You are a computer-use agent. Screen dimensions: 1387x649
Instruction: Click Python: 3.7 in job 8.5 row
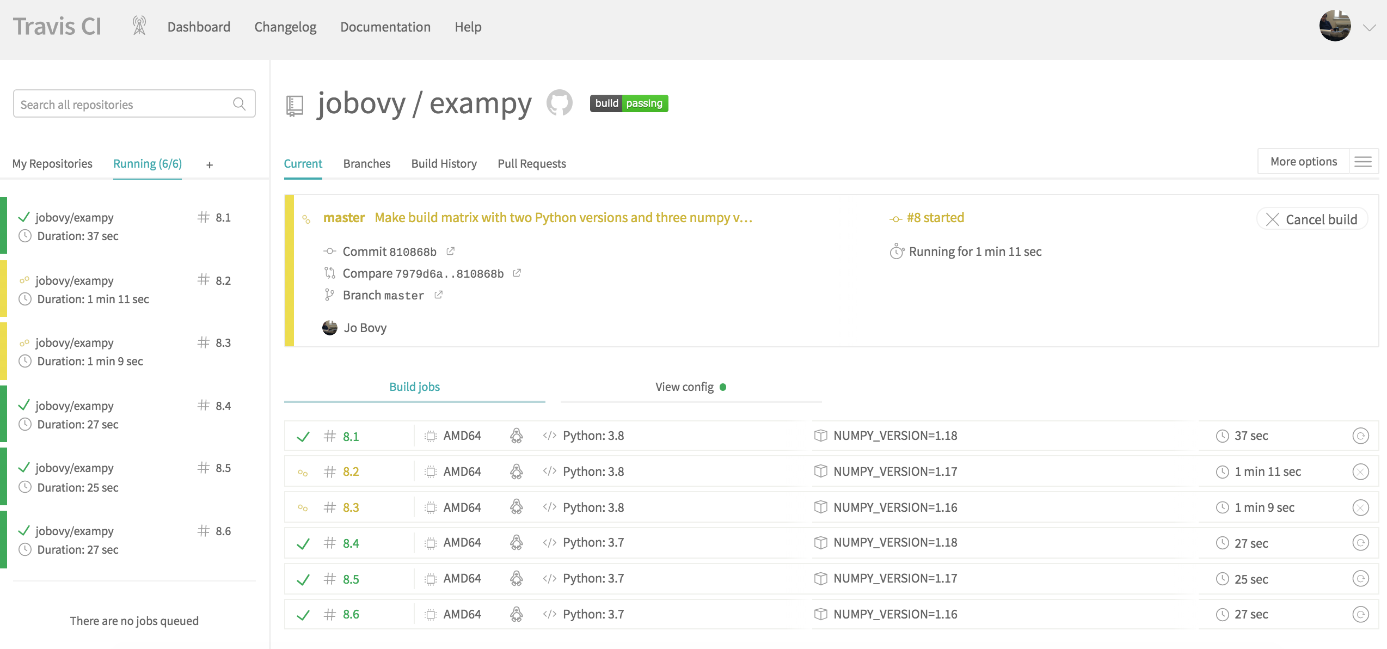(x=593, y=578)
